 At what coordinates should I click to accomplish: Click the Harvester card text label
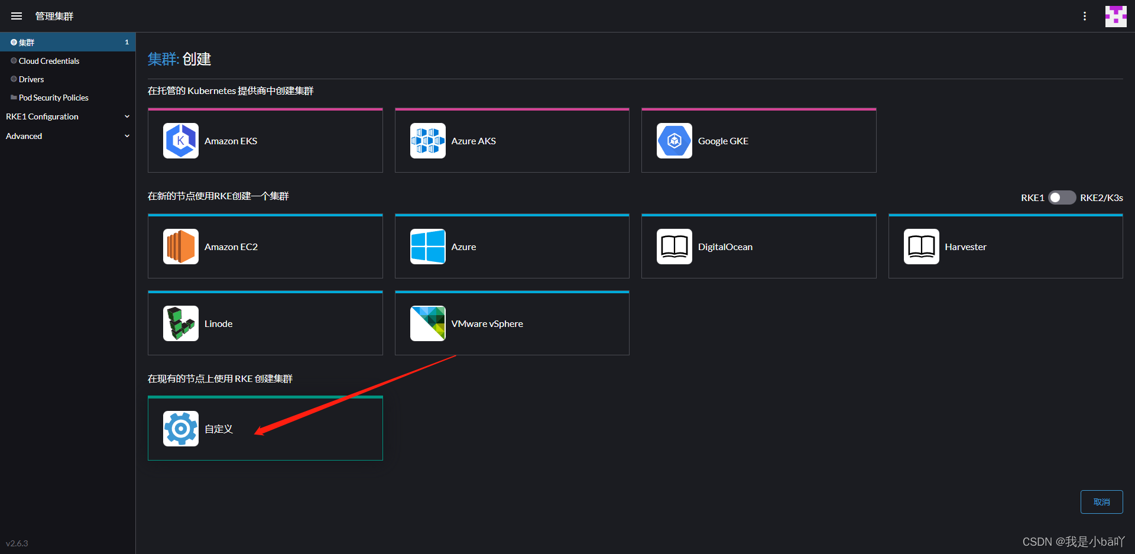click(x=965, y=247)
